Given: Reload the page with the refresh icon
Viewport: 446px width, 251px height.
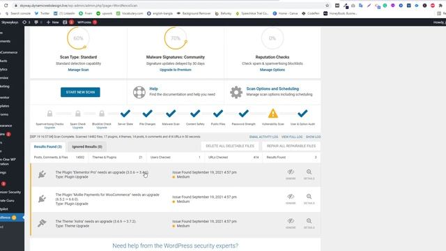Looking at the screenshot, I should pos(6,6).
